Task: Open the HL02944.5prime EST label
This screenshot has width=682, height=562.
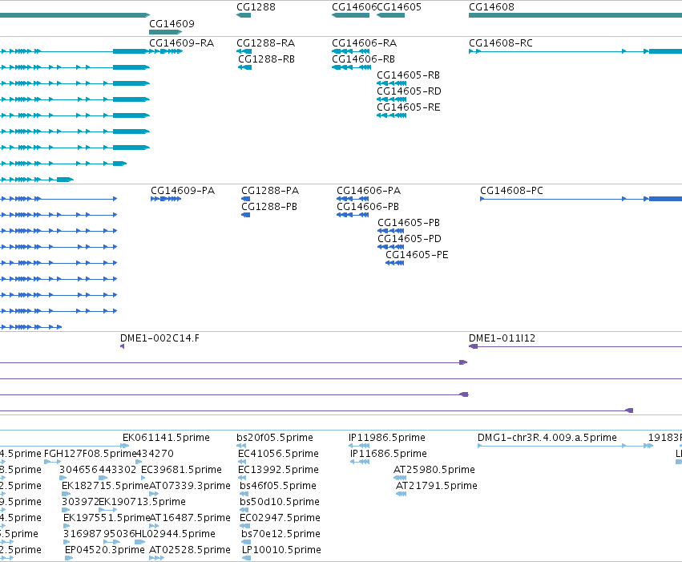Action: [x=175, y=534]
